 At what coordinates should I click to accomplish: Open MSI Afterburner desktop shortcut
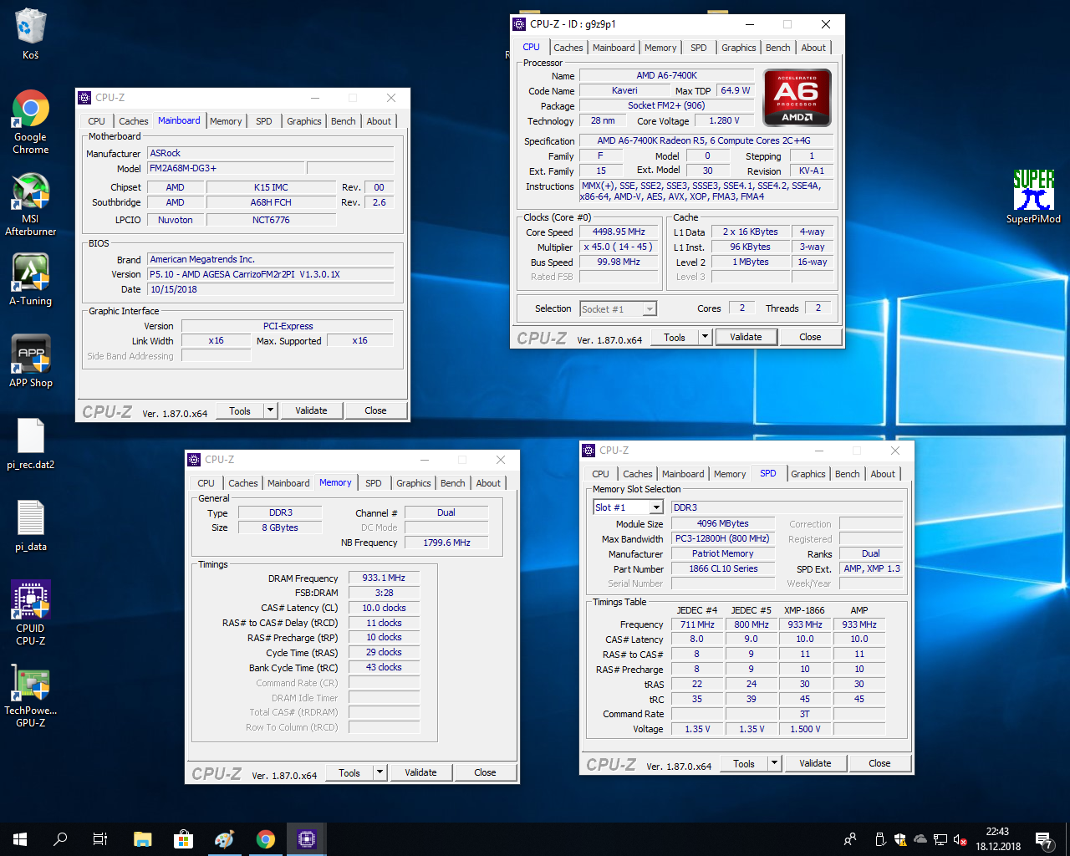point(30,204)
